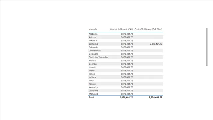The height and width of the screenshot is (120, 213).
Task: Click the Total row label
Action: pyautogui.click(x=91, y=97)
